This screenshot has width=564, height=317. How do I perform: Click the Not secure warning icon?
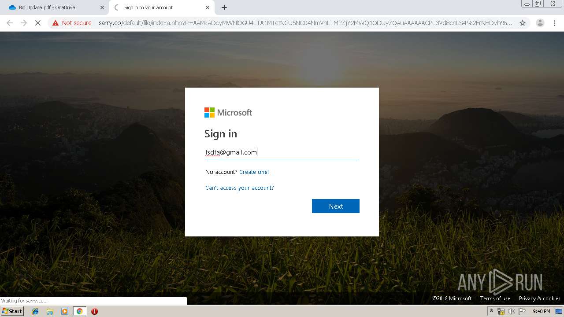56,23
